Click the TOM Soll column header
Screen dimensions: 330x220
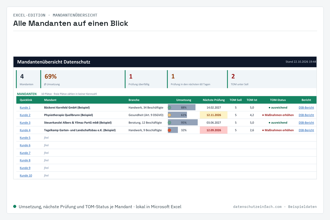click(x=236, y=100)
